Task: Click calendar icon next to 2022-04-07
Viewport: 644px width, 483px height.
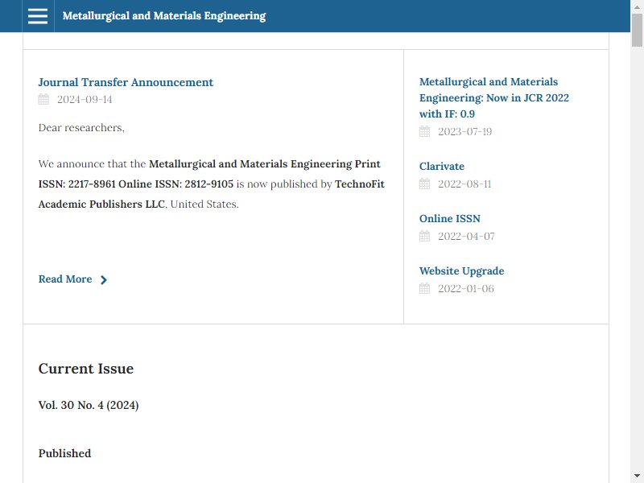Action: (425, 236)
